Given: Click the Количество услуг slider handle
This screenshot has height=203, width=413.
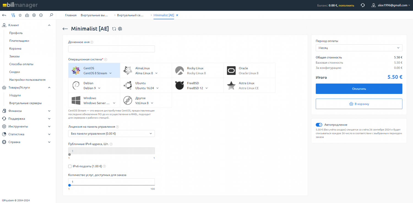Looking at the screenshot, I should 69,185.
